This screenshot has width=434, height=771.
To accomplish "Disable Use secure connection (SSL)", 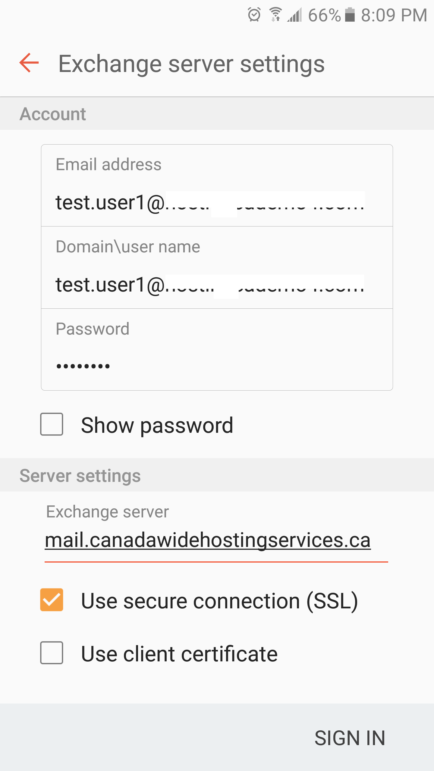I will click(52, 600).
